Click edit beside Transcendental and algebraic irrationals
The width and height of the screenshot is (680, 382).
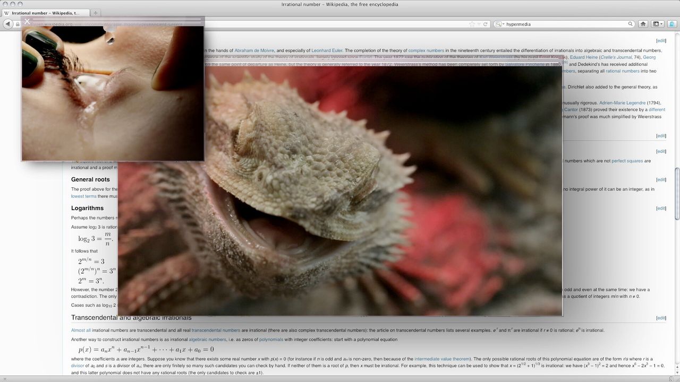660,317
